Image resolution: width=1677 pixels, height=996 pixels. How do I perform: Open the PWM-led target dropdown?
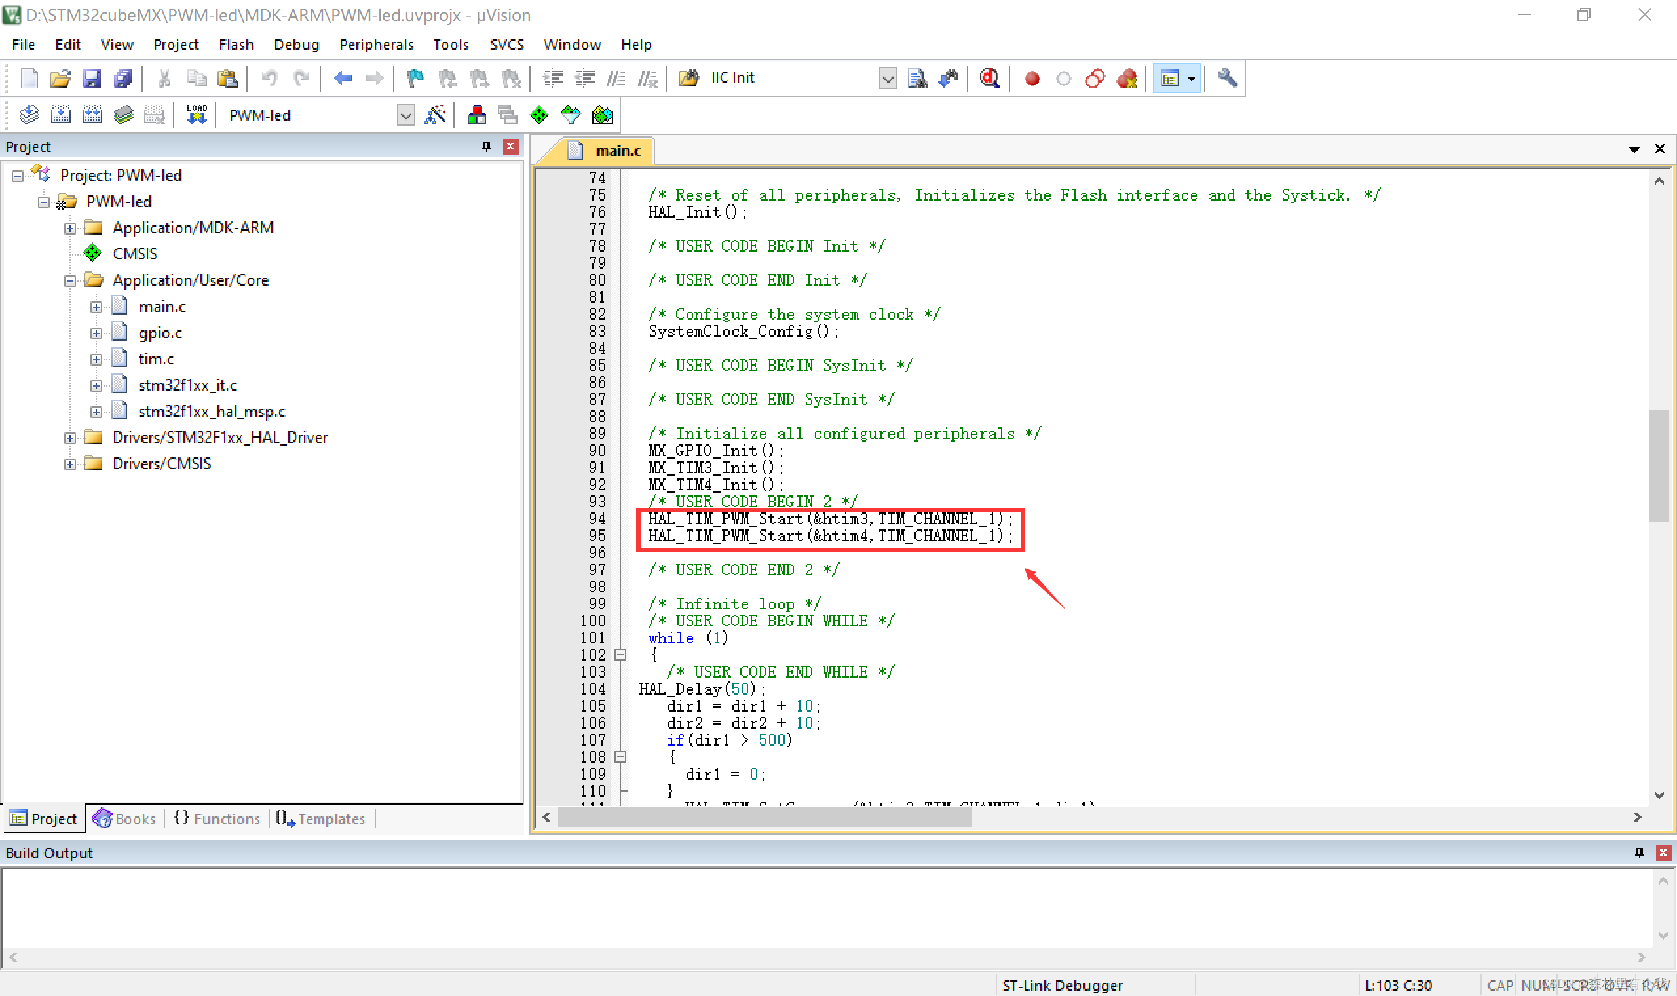tap(405, 115)
